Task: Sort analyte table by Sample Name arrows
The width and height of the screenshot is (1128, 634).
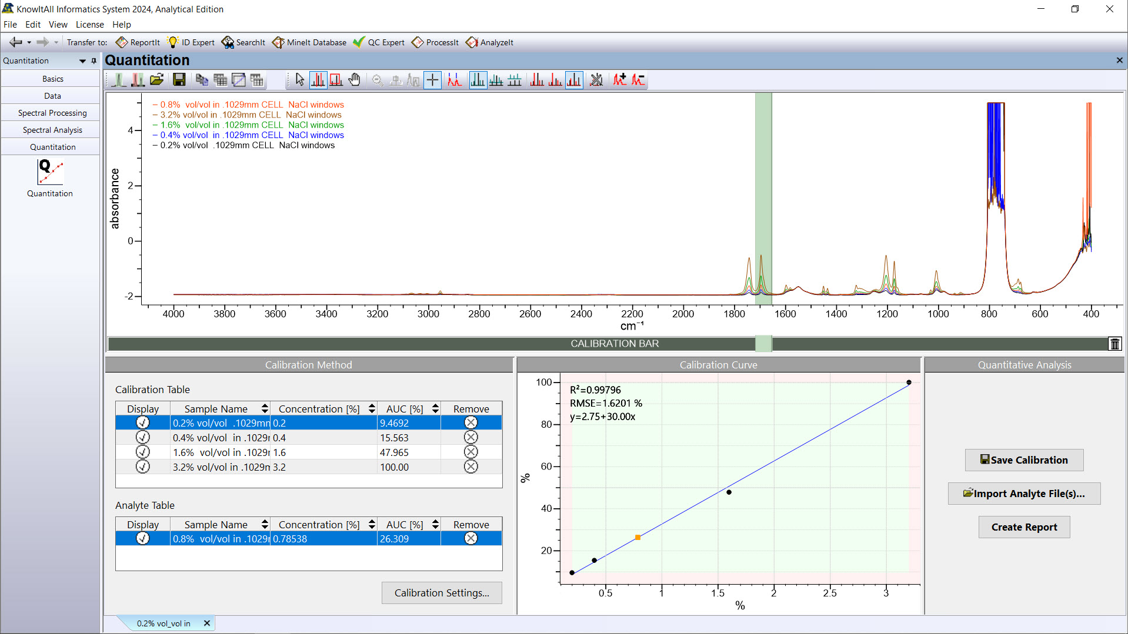Action: 265,524
